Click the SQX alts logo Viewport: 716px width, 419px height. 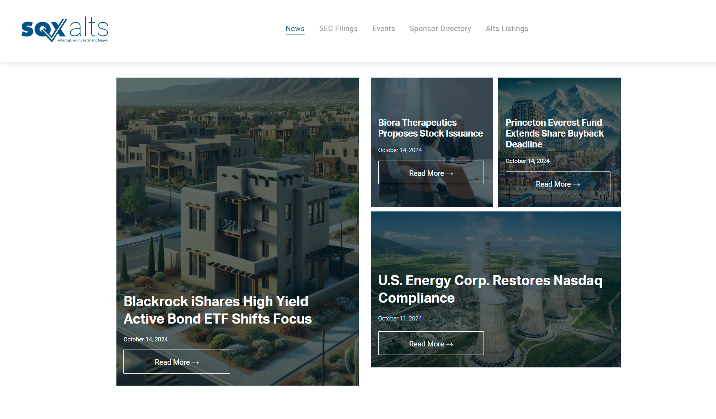tap(65, 29)
